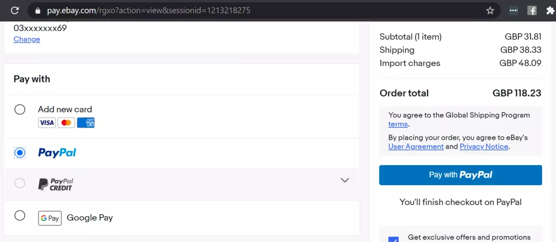Screen dimensions: 556x242
Task: Open the three-dots browser extension icon
Action: (x=513, y=10)
